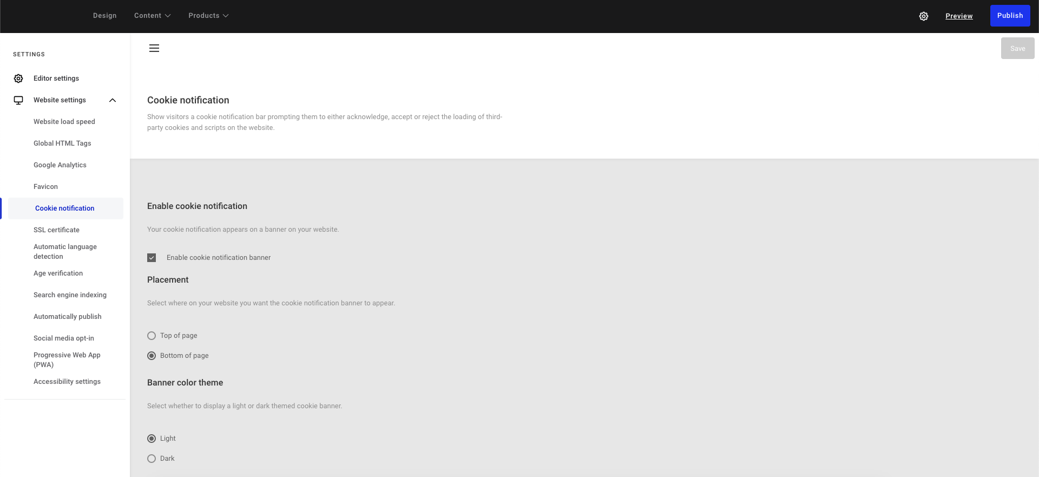The height and width of the screenshot is (477, 1039).
Task: Choose the Light banner theme
Action: (152, 439)
